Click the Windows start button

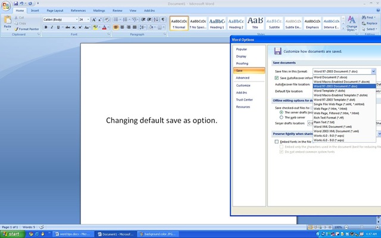(13, 234)
